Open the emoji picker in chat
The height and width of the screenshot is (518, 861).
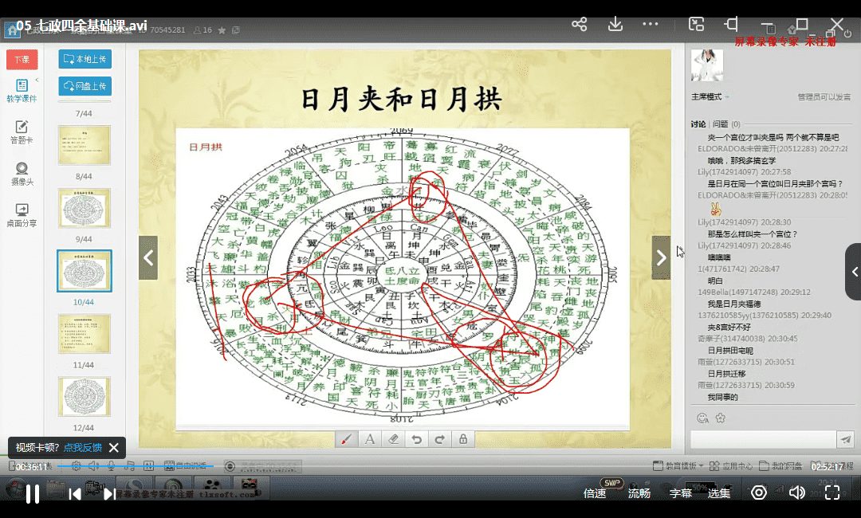click(702, 418)
